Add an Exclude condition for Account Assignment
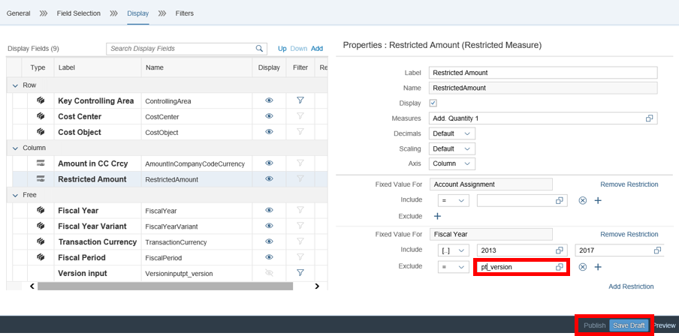The width and height of the screenshot is (679, 336). pyautogui.click(x=437, y=216)
